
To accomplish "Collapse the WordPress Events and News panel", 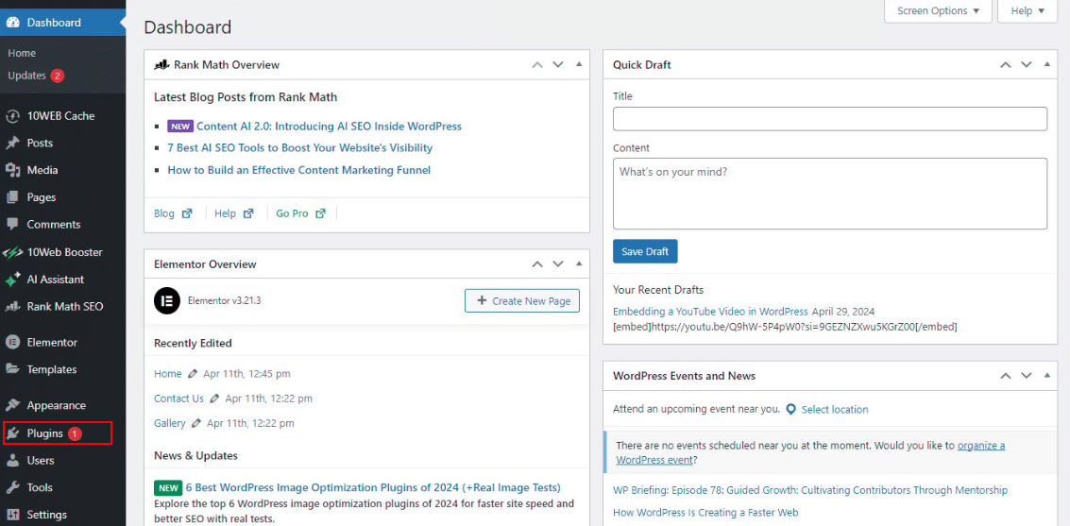I will coord(1046,376).
